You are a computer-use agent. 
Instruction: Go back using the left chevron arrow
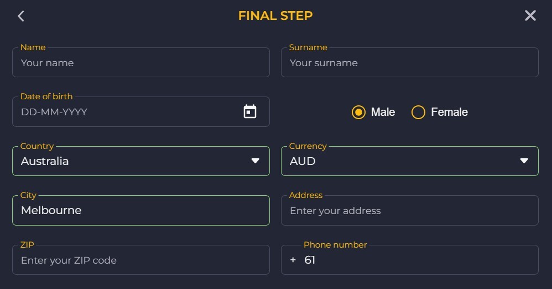(21, 16)
